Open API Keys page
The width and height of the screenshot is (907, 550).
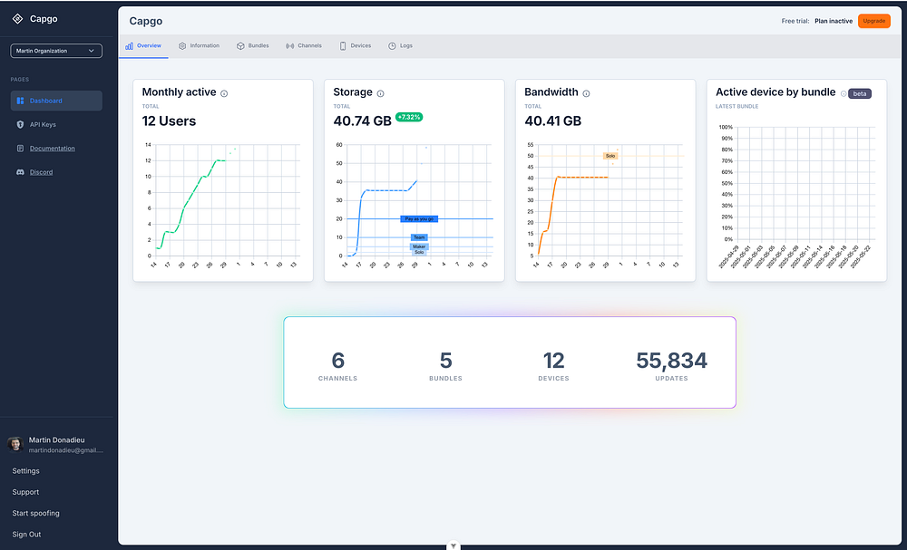pos(43,124)
